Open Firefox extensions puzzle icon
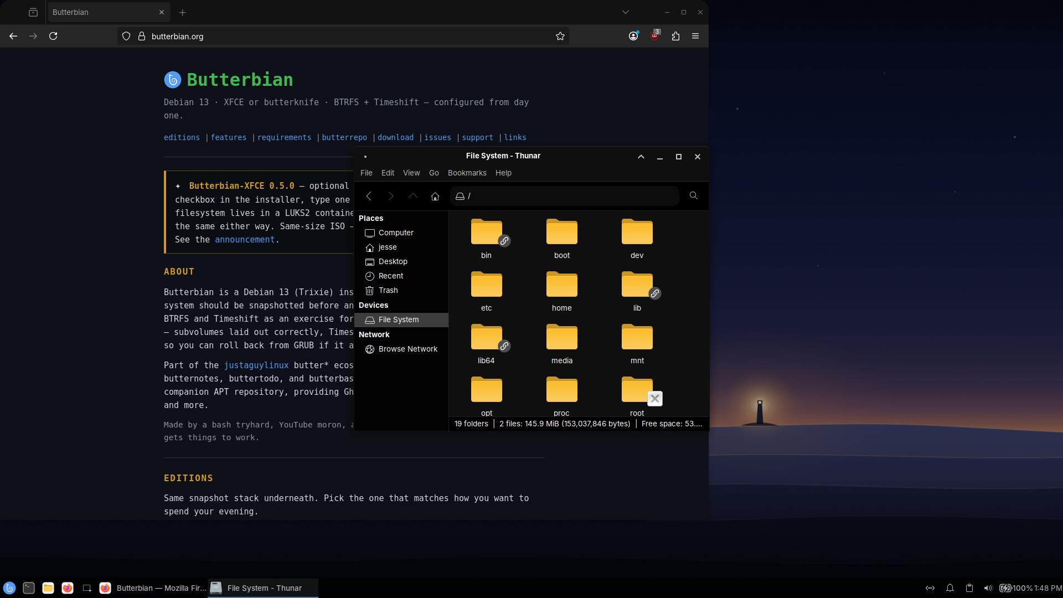Screen dimensions: 1063x598 [675, 36]
